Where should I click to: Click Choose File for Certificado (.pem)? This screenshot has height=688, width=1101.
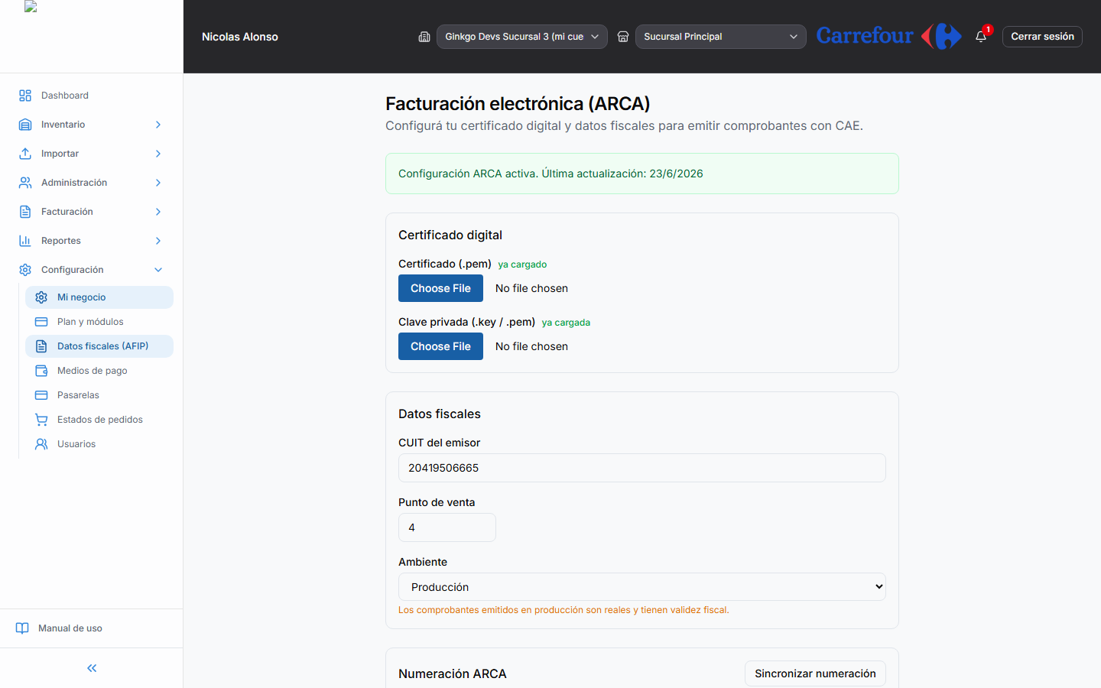(440, 288)
